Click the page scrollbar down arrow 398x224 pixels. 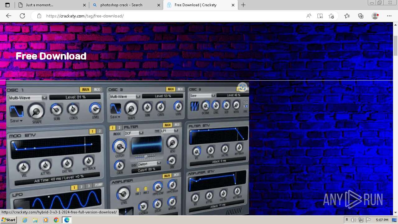[396, 212]
